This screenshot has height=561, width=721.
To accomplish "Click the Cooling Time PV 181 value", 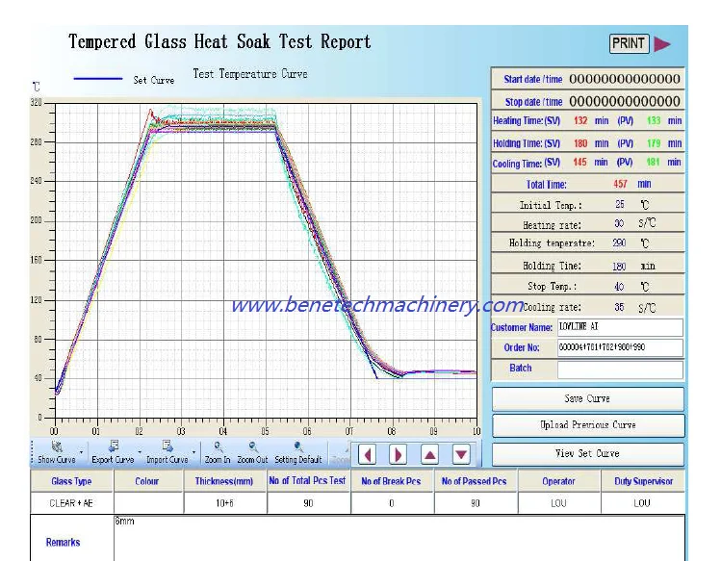I will (653, 162).
